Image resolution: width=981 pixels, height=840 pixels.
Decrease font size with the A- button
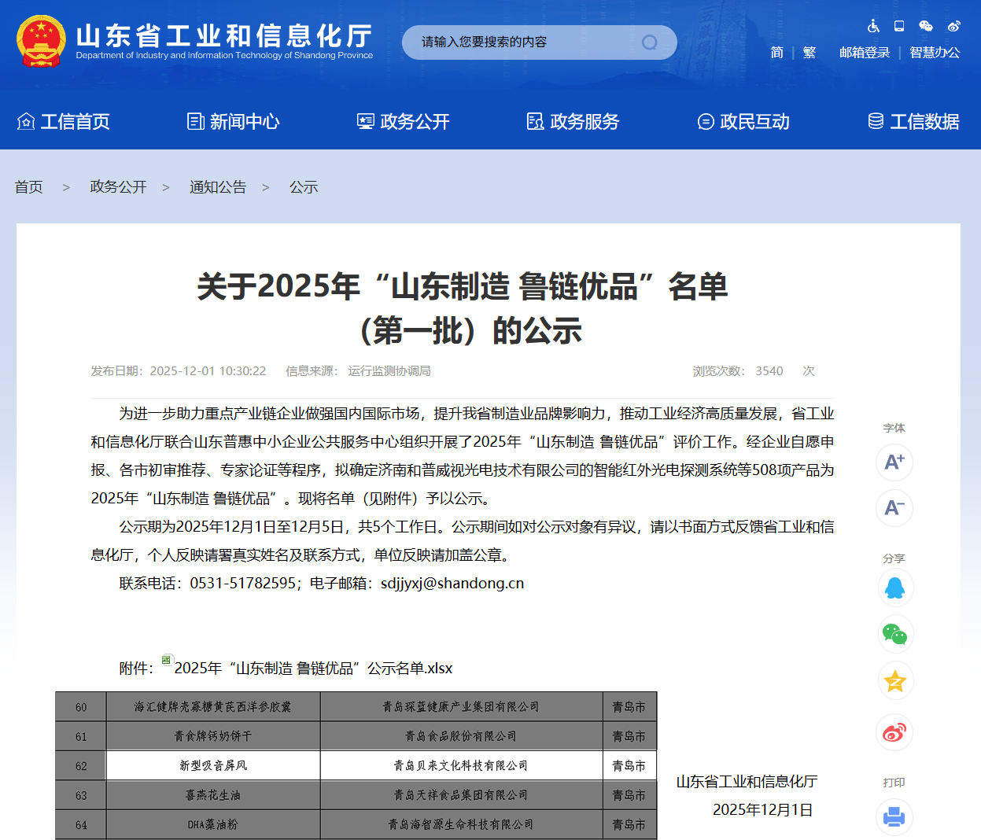point(894,508)
